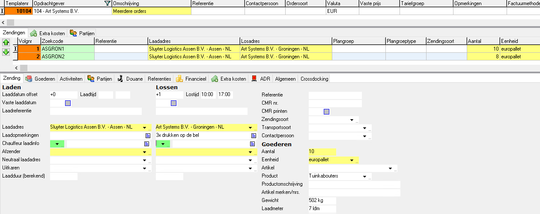Select shipment row ASGRON2
This screenshot has height=214, width=540.
point(67,57)
